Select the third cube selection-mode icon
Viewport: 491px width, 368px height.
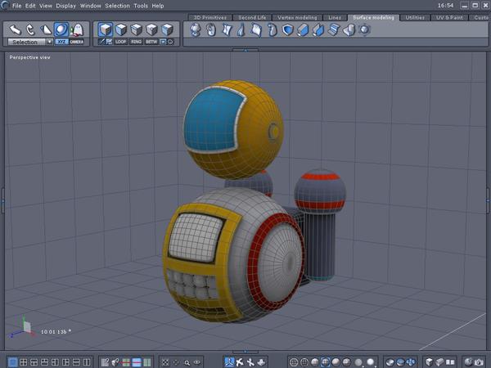pyautogui.click(x=136, y=30)
